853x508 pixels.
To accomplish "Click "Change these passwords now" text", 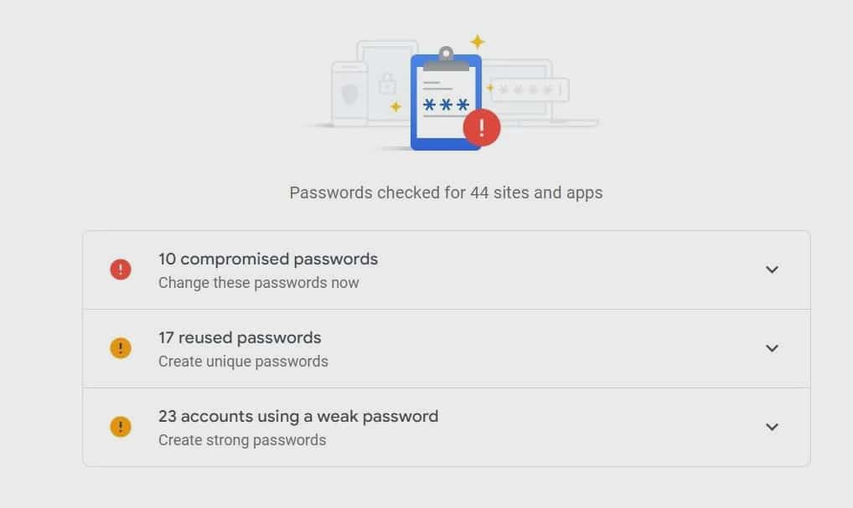I will [258, 283].
